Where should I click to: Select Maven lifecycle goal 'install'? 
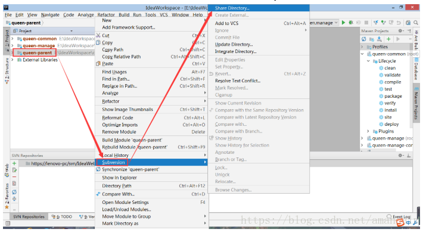pyautogui.click(x=390, y=110)
